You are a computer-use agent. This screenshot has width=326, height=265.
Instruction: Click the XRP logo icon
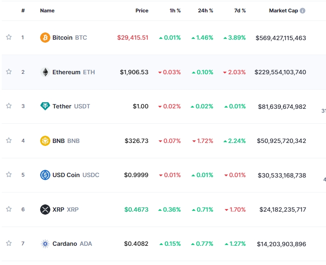(45, 210)
